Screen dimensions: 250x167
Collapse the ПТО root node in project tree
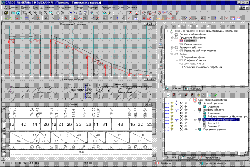[x=167, y=31]
